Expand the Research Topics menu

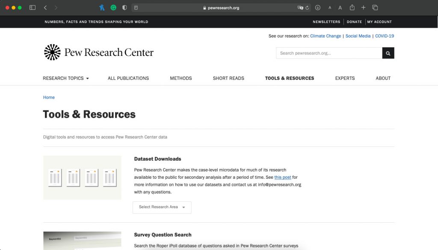click(x=65, y=78)
